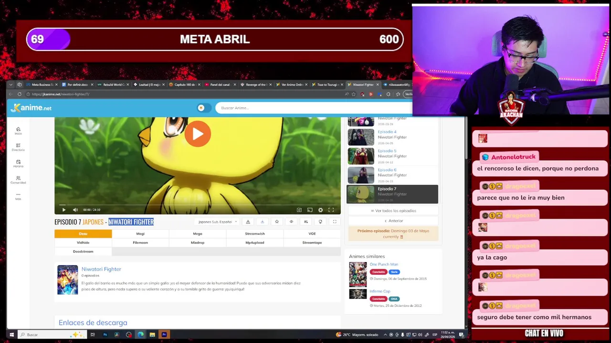Open video player settings gear
The height and width of the screenshot is (343, 611).
coord(320,210)
